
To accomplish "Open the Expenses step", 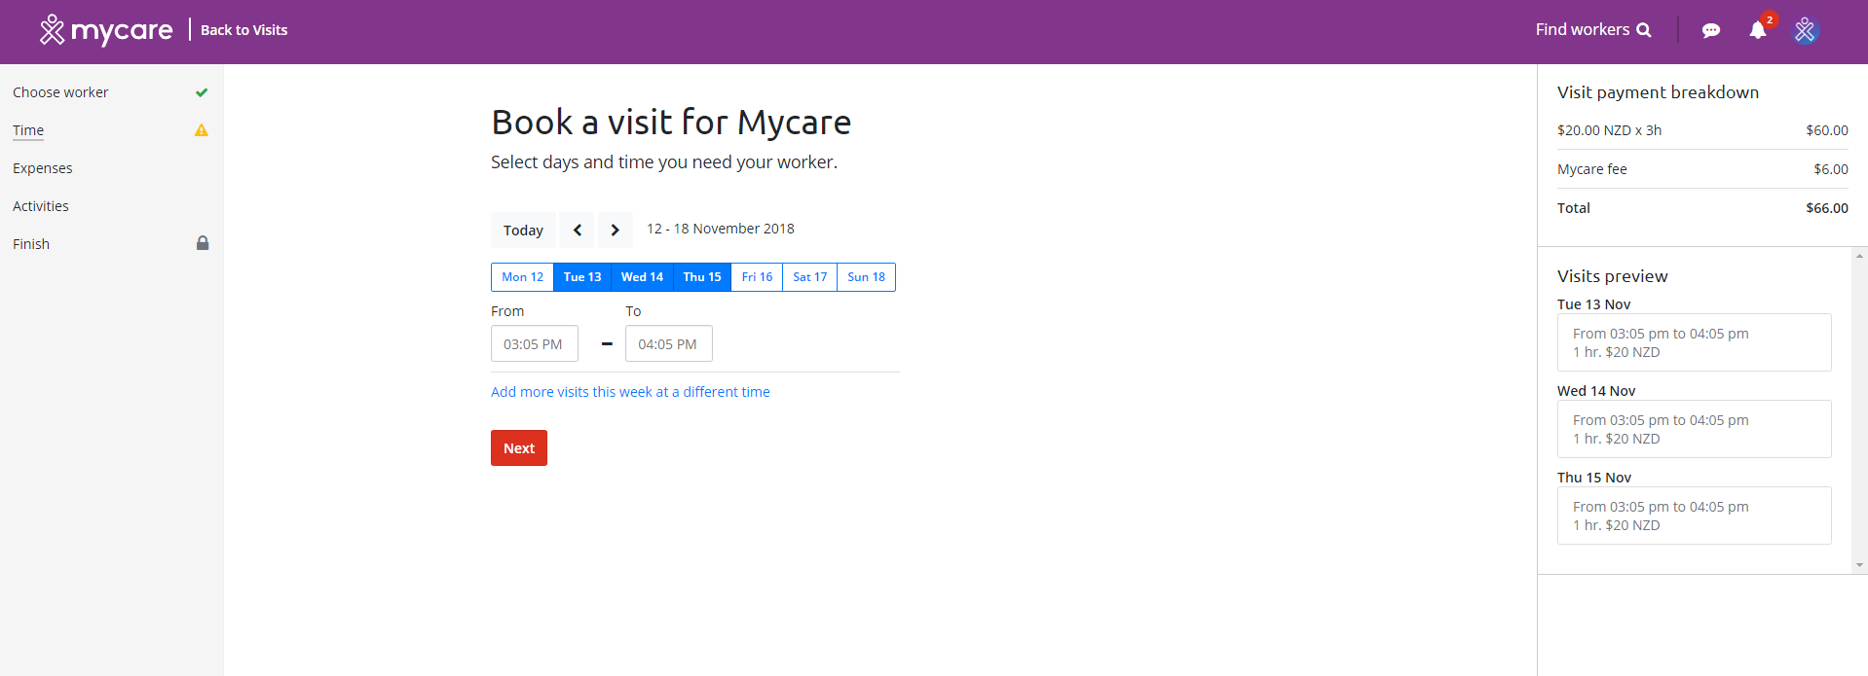I will point(43,168).
